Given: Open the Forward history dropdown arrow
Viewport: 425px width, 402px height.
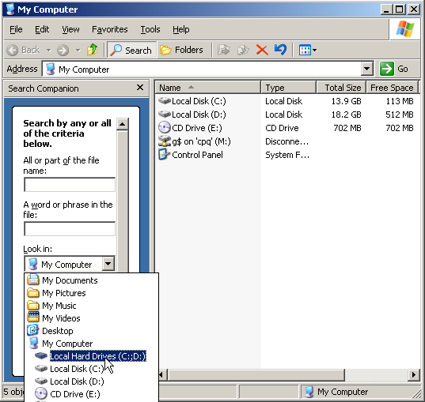Looking at the screenshot, I should (78, 51).
